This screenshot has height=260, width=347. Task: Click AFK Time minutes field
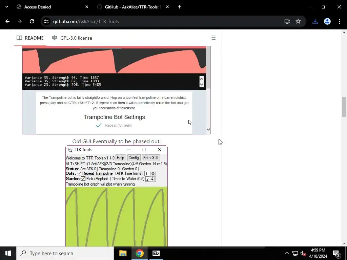tap(147, 174)
